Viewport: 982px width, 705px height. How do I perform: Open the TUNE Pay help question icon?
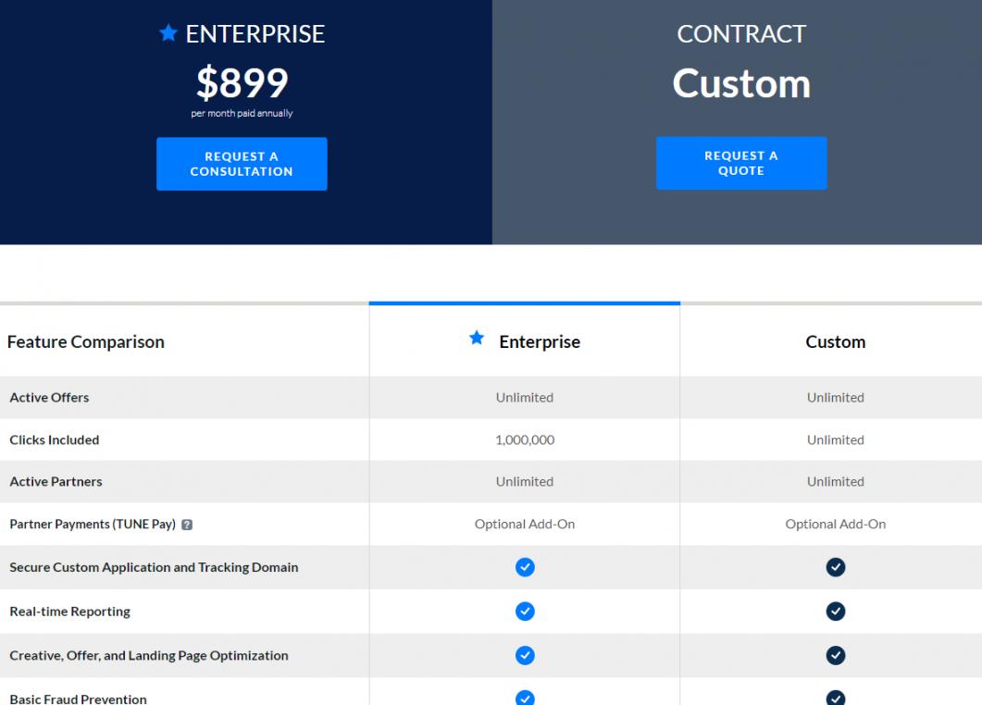(187, 525)
